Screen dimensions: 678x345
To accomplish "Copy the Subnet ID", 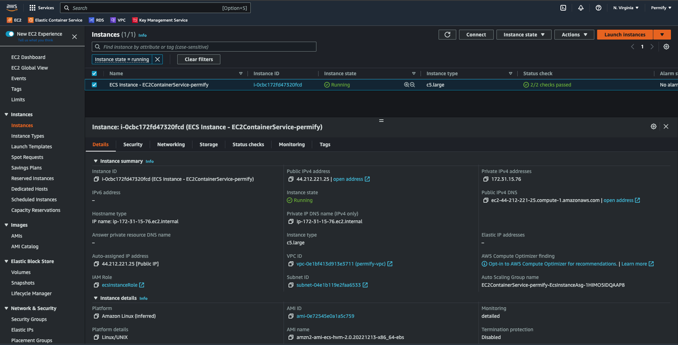I will pos(291,285).
